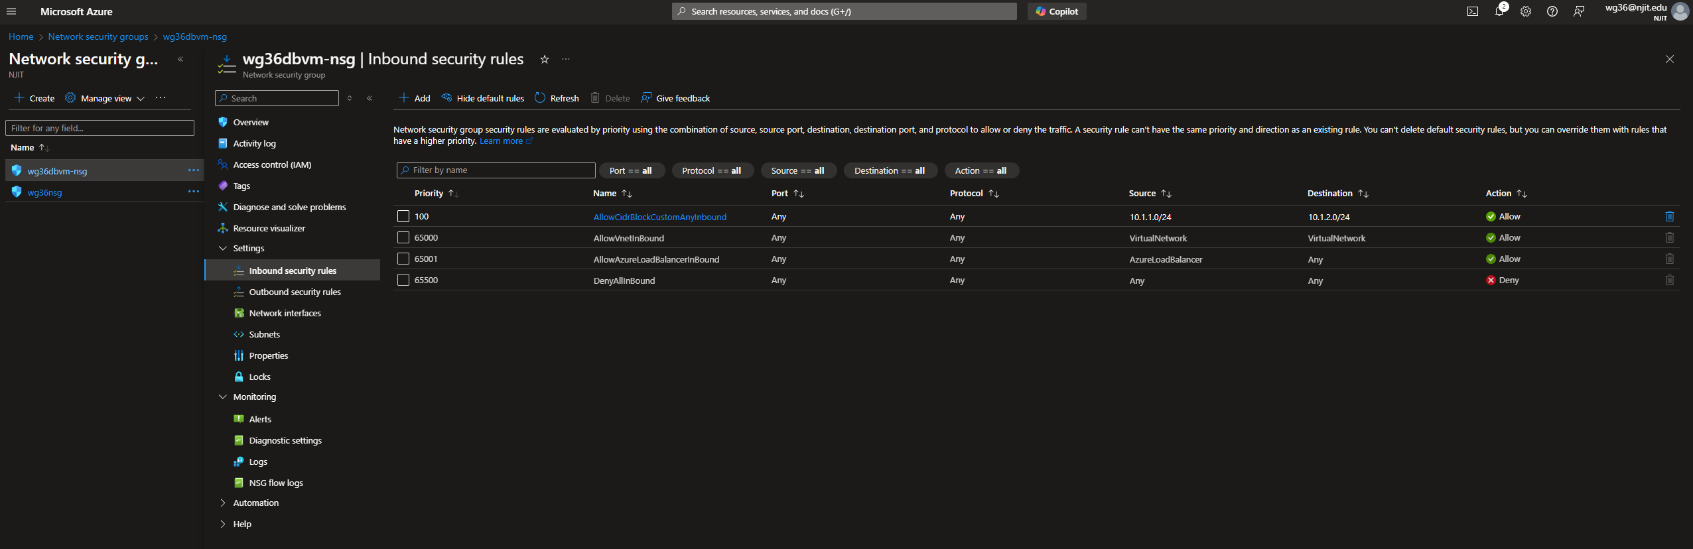Click the Add rule button
Viewport: 1693px width, 549px height.
click(x=415, y=98)
